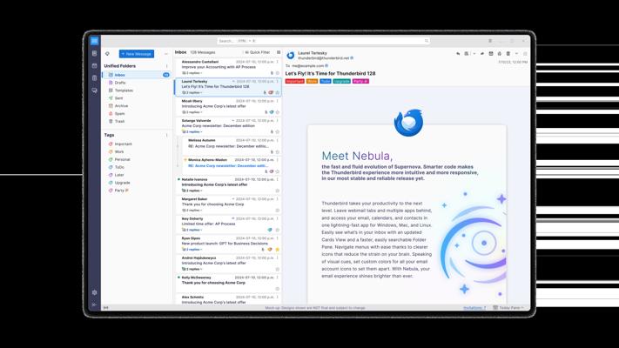Click the green Upgrade tag label

tap(341, 81)
